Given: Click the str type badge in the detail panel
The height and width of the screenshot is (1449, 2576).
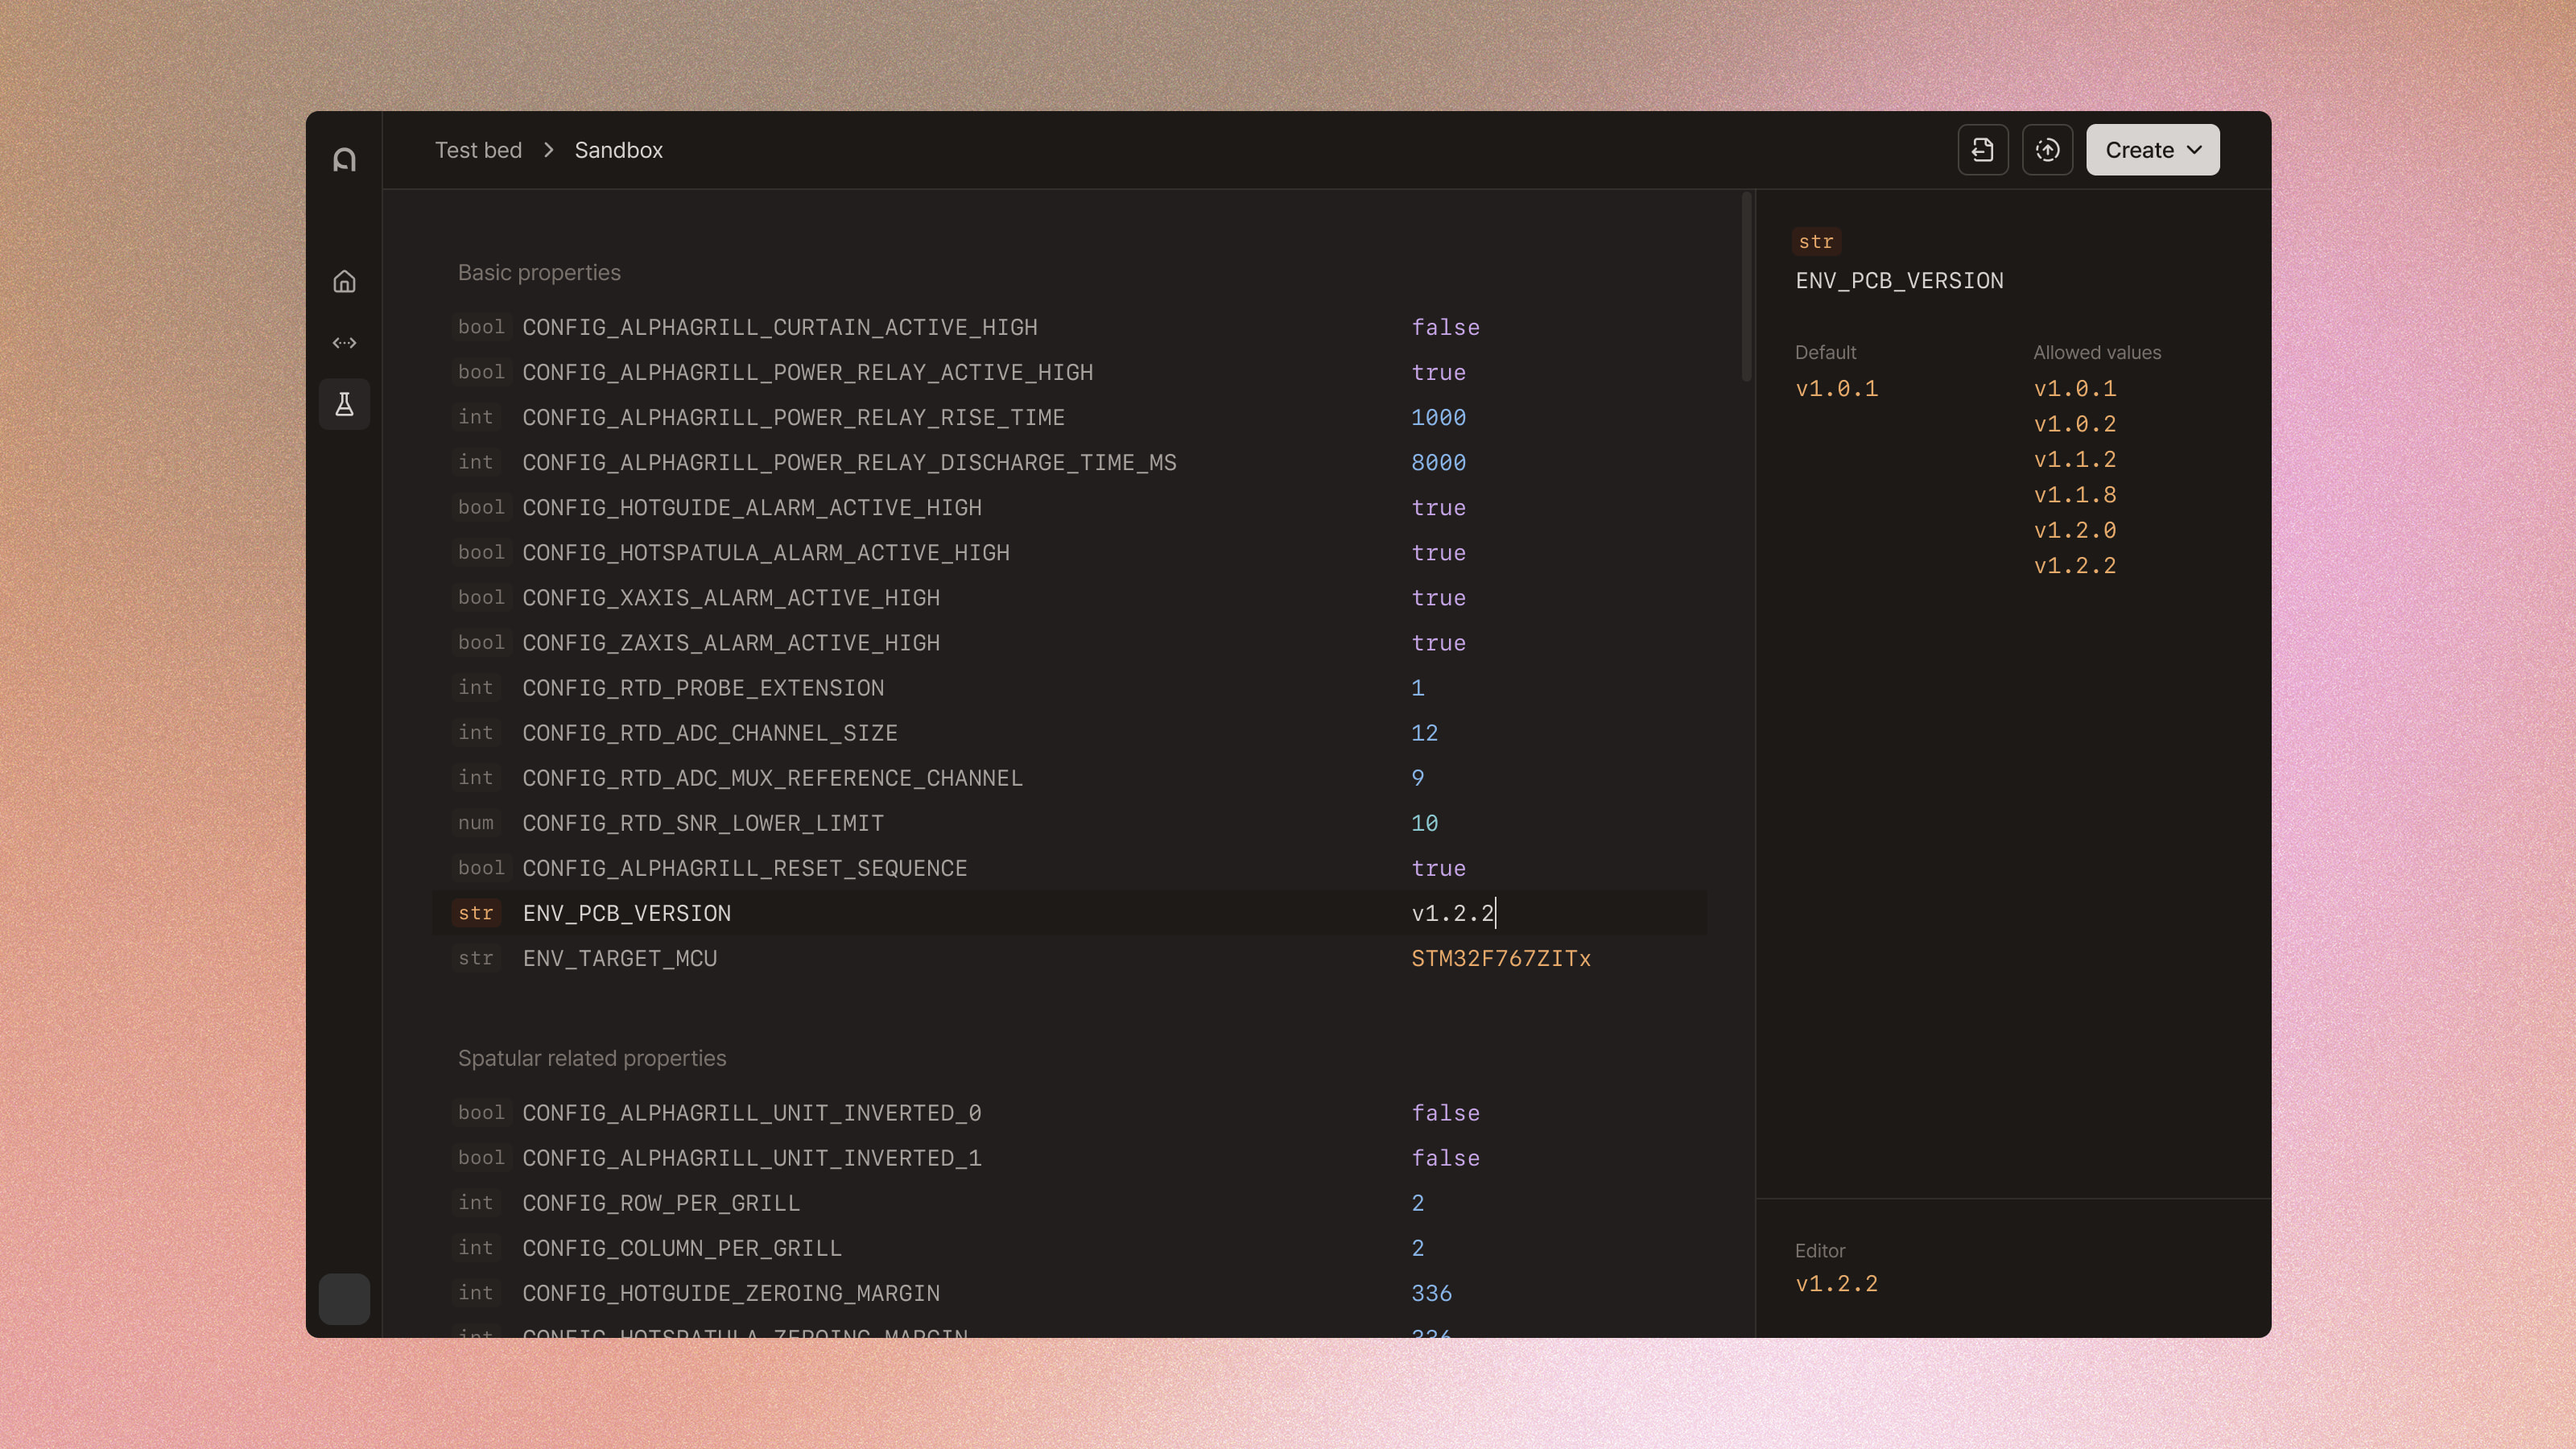Looking at the screenshot, I should click(x=1815, y=242).
